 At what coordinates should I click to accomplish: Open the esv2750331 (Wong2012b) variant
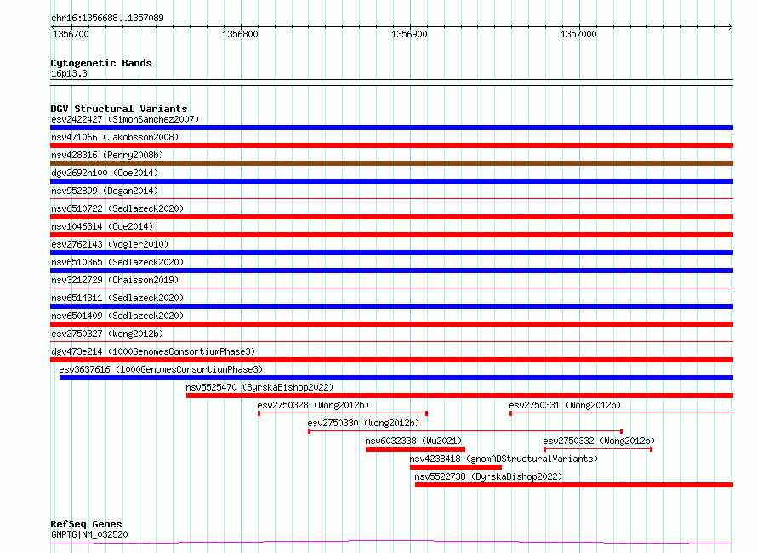[x=565, y=405]
